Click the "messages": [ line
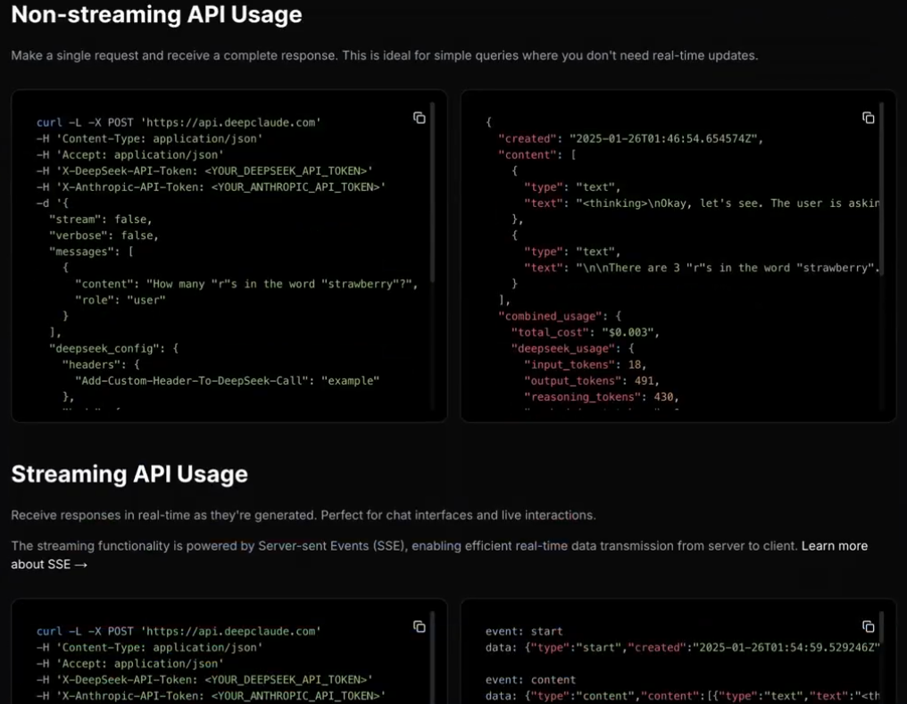907x704 pixels. click(91, 252)
